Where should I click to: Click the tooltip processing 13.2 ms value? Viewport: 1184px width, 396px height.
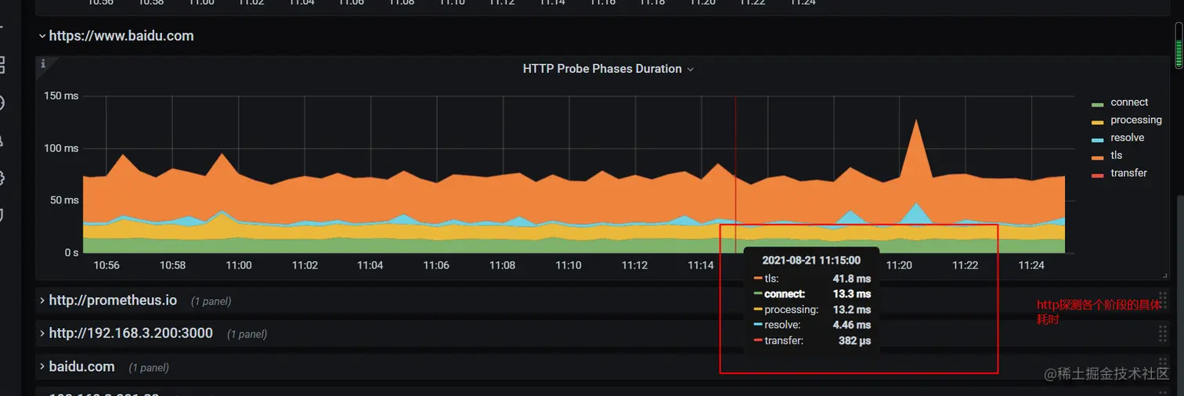pyautogui.click(x=852, y=310)
